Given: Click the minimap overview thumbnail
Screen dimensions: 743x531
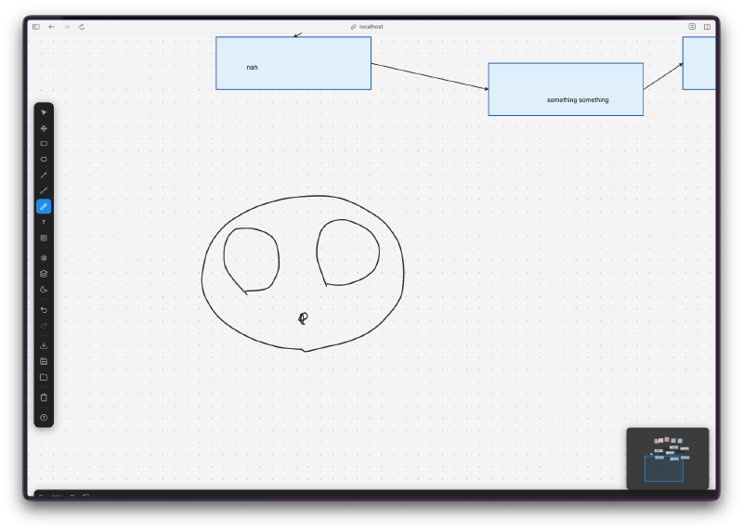Looking at the screenshot, I should [667, 458].
